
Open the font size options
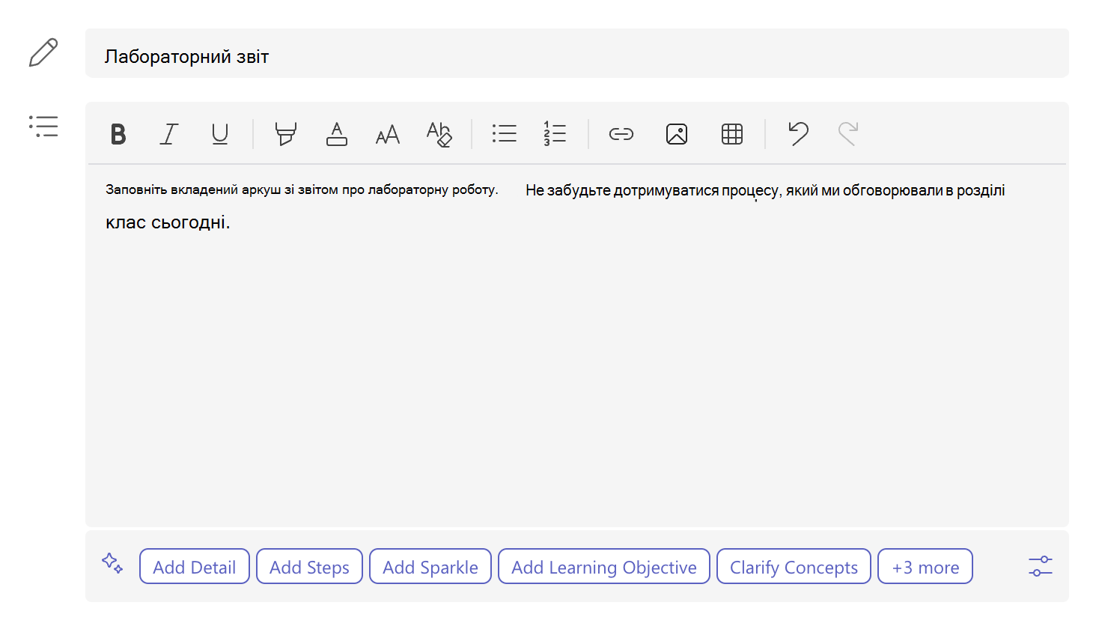(x=388, y=135)
